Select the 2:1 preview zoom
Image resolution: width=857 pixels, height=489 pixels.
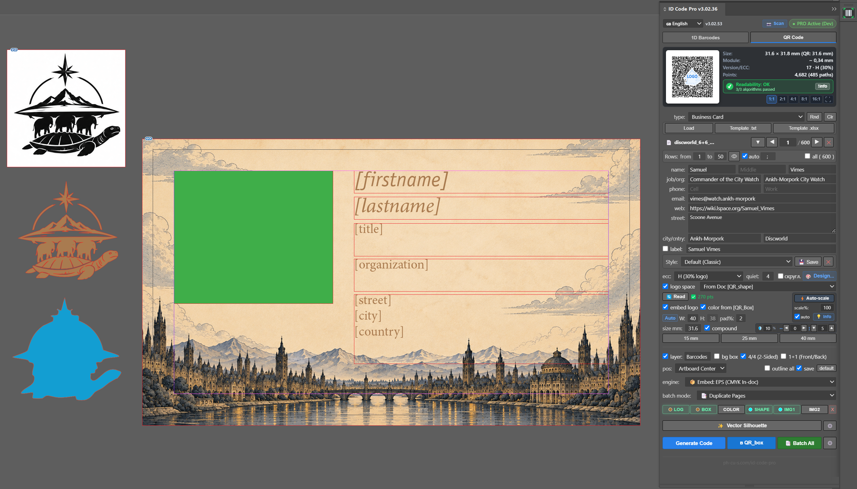[x=782, y=99]
